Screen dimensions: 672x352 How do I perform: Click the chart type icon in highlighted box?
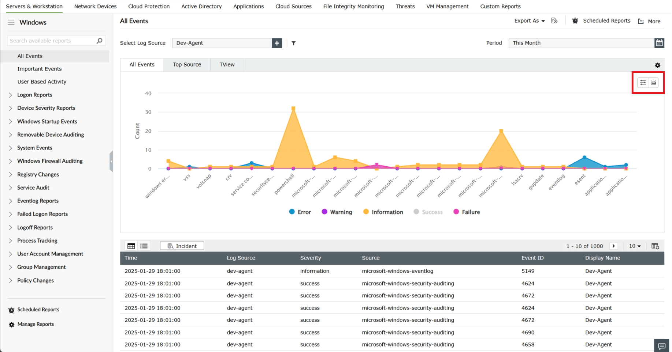[x=654, y=82]
